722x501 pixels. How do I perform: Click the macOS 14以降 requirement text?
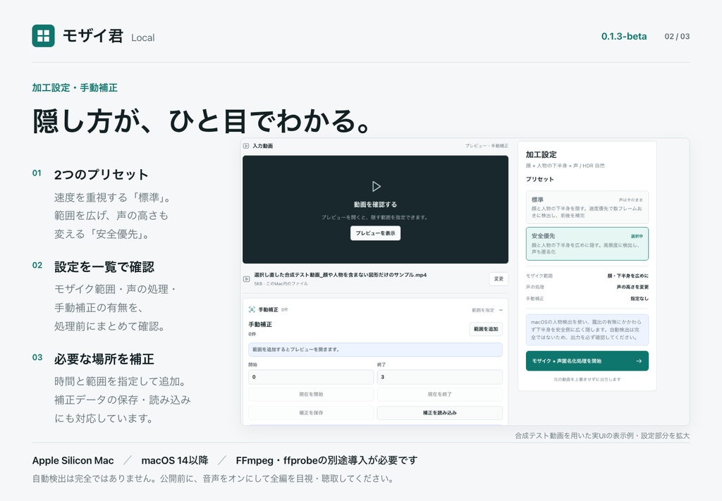(x=175, y=461)
